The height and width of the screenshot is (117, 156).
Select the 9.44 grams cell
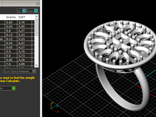click(11, 43)
